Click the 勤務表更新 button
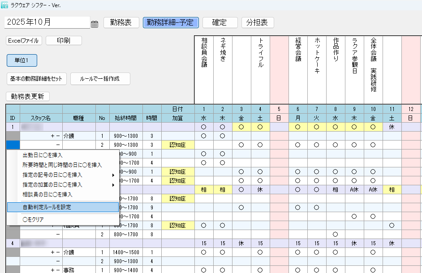 pyautogui.click(x=28, y=96)
